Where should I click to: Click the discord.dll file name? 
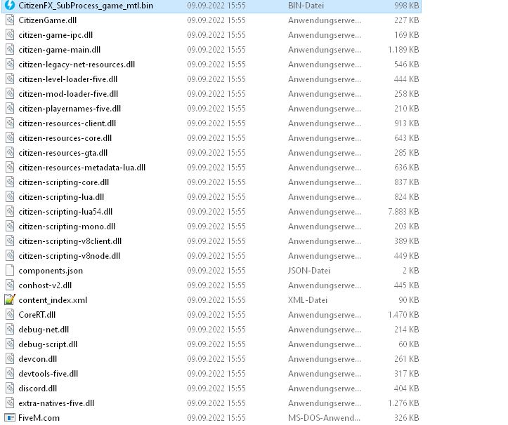click(x=37, y=389)
